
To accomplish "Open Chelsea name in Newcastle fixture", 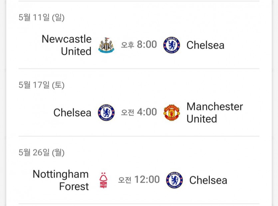I will pyautogui.click(x=205, y=45).
